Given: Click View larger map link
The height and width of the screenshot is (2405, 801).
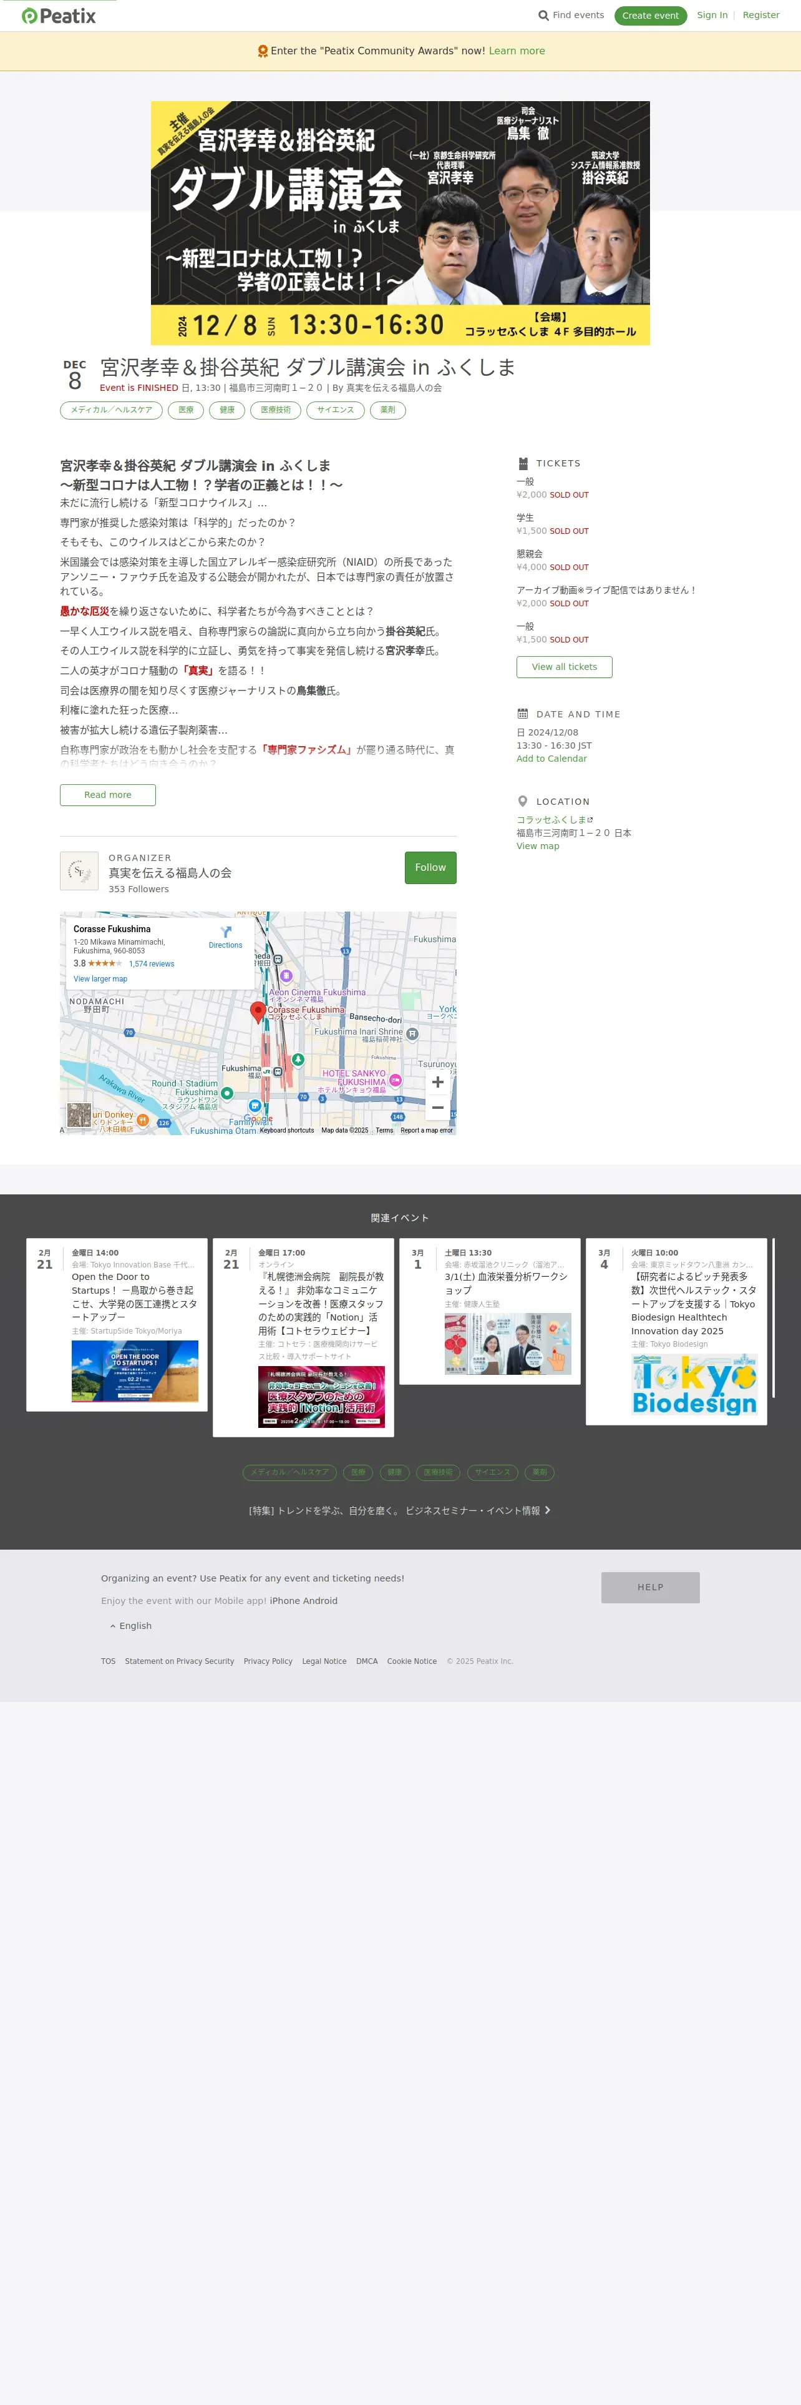Looking at the screenshot, I should [100, 978].
